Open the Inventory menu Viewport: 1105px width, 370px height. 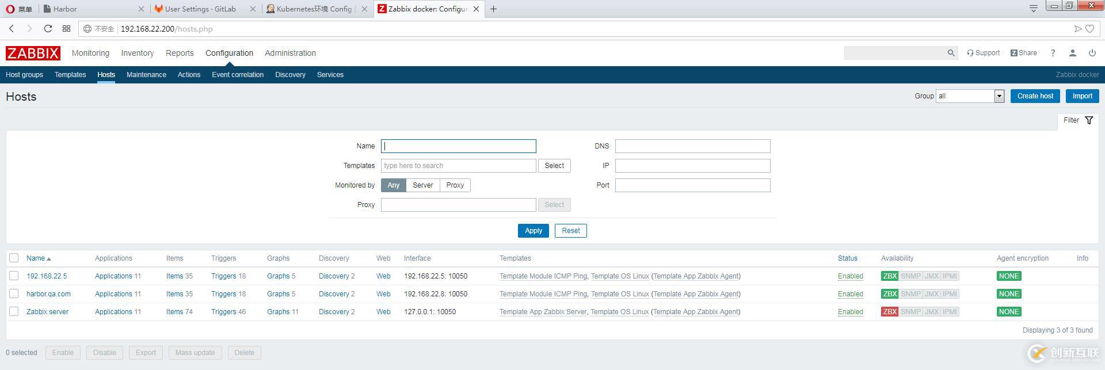pyautogui.click(x=137, y=53)
